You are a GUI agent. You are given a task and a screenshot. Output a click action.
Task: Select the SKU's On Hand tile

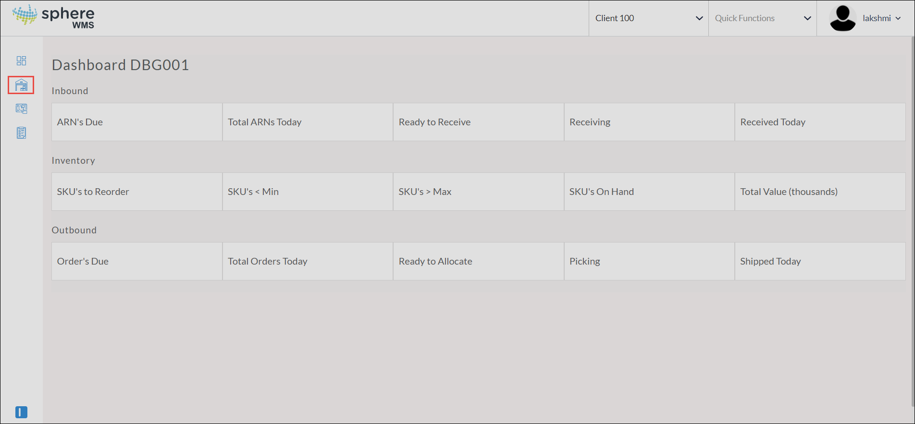point(649,192)
